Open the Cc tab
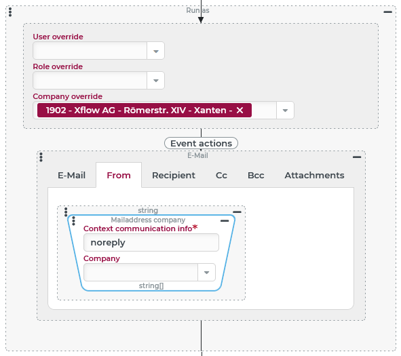The image size is (401, 356). pyautogui.click(x=221, y=176)
